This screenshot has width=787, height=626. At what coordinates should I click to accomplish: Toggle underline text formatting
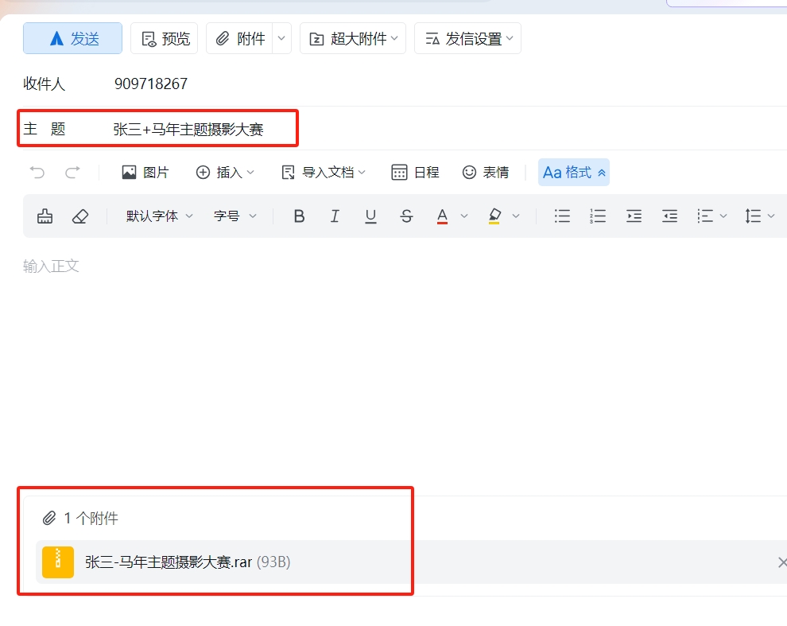(x=370, y=216)
